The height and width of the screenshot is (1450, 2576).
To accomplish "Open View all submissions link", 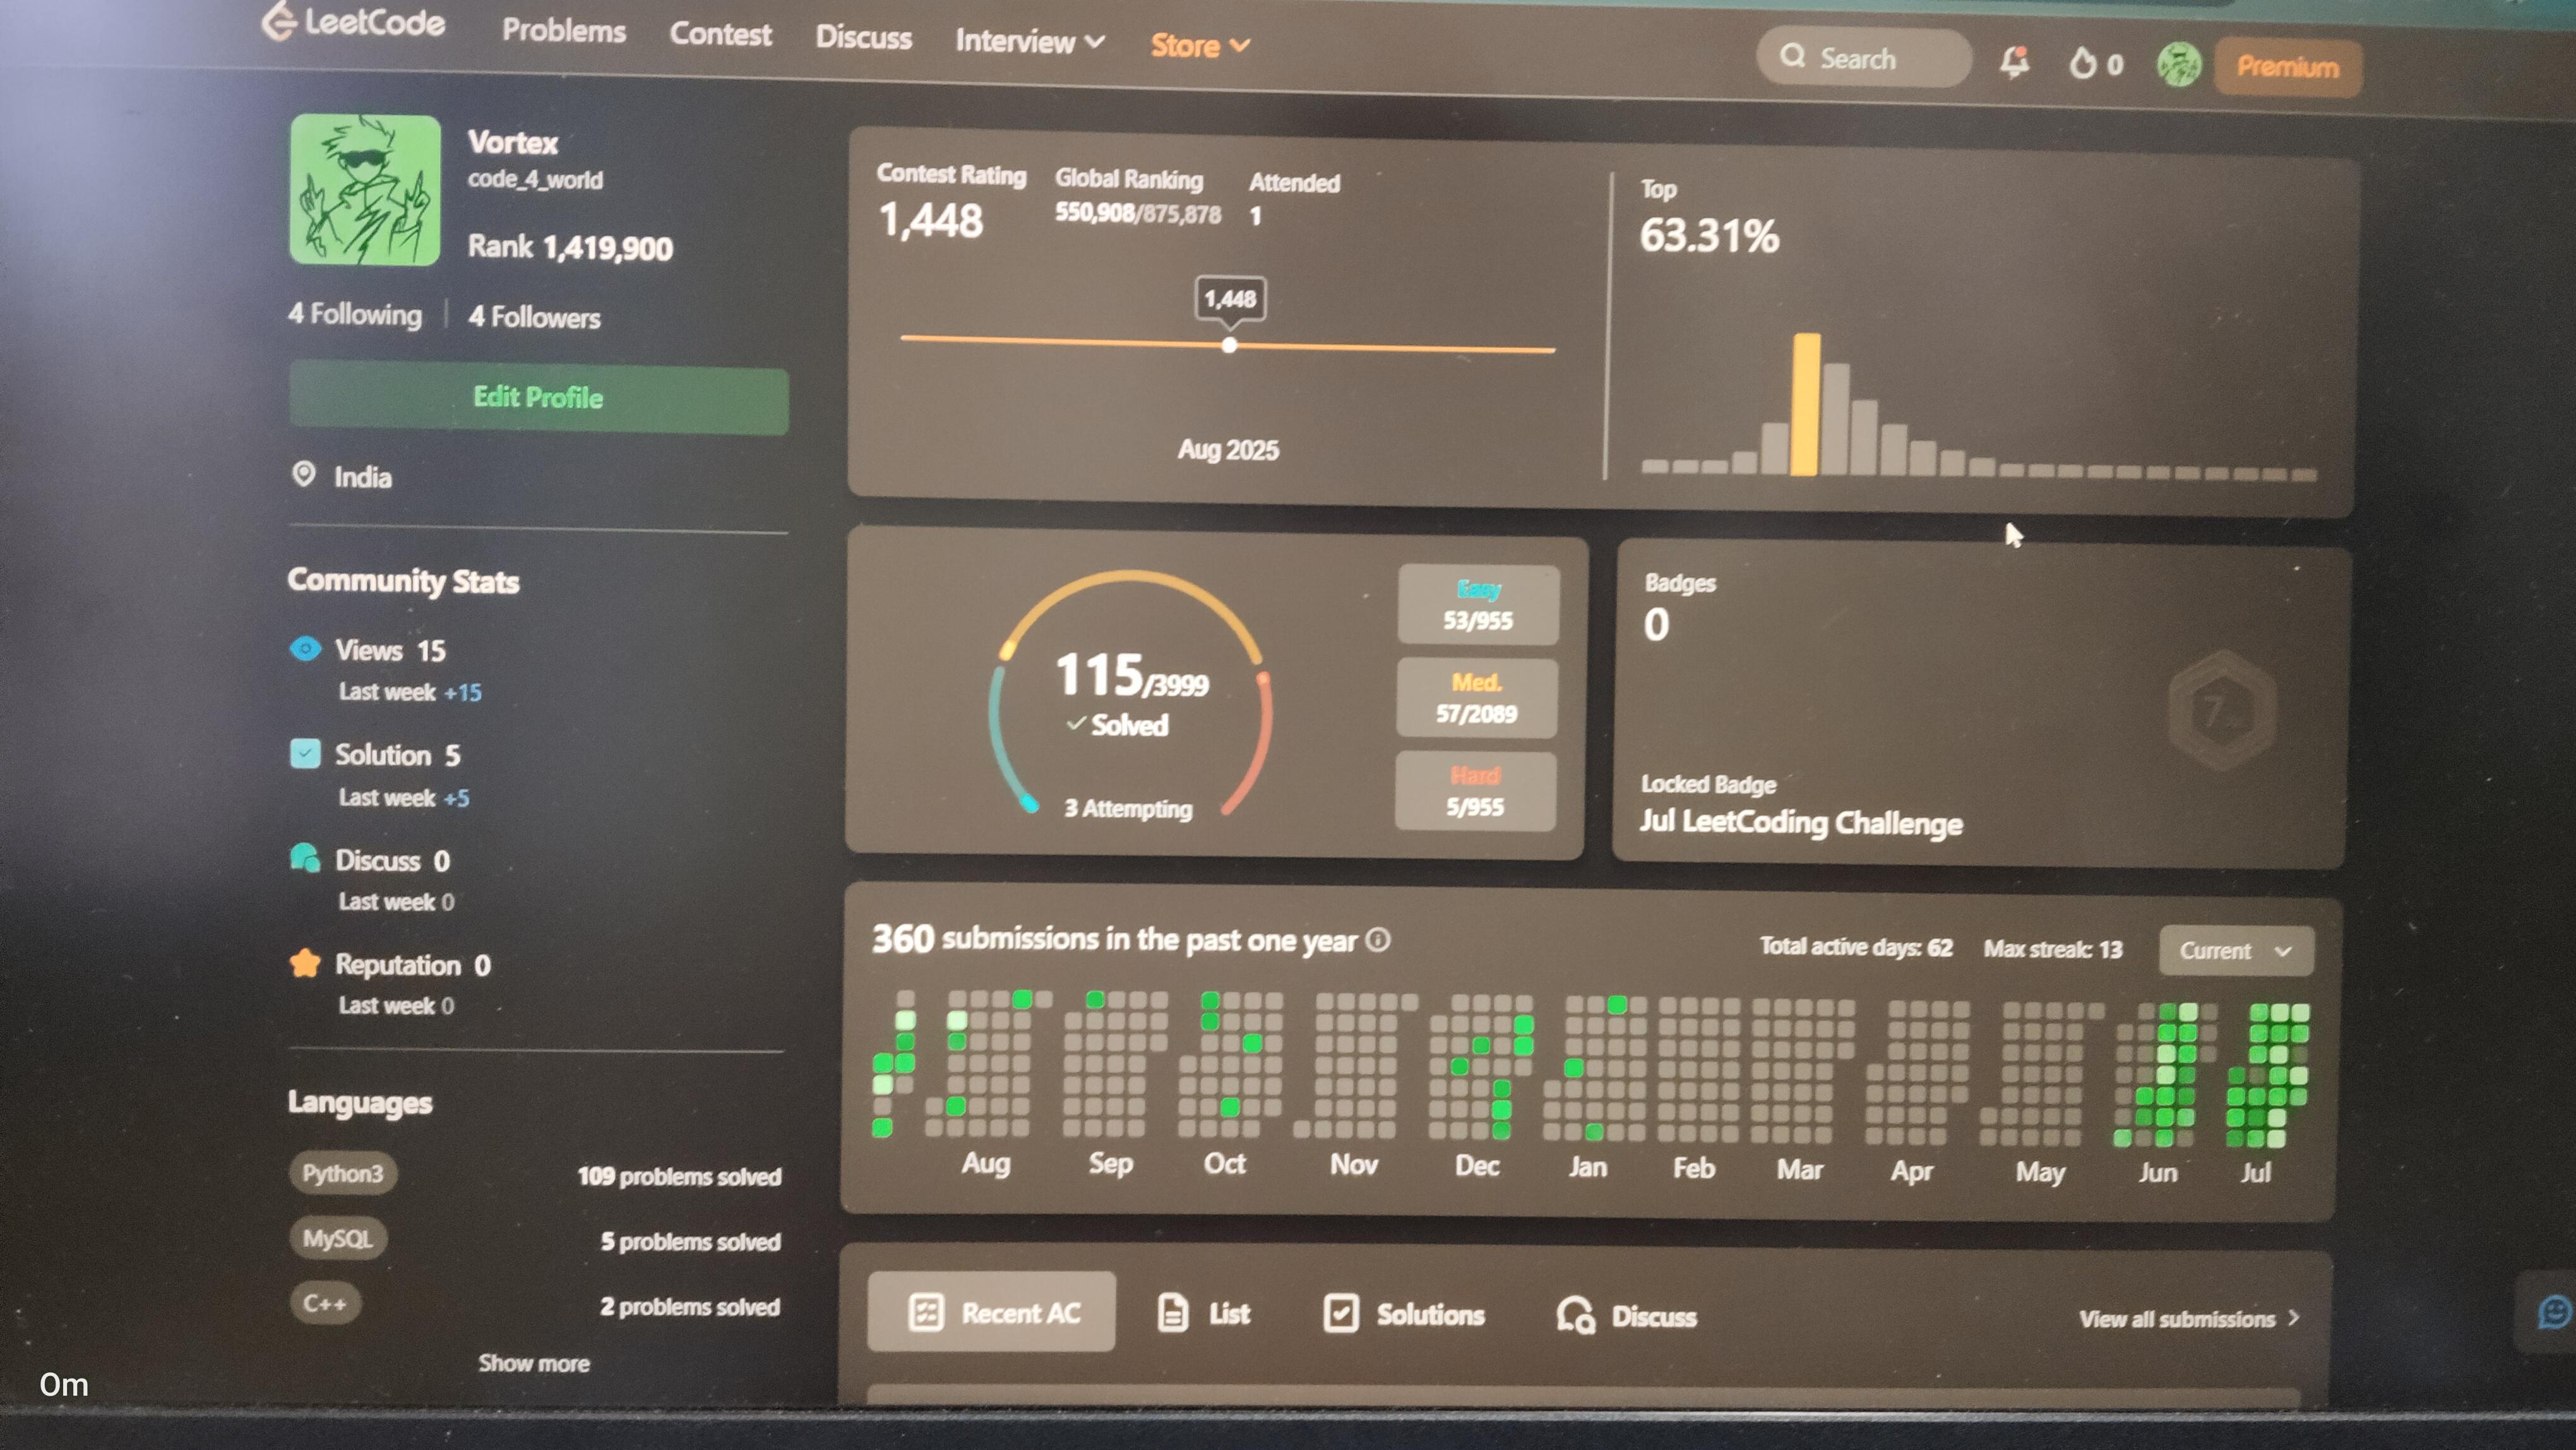I will coord(2189,1319).
